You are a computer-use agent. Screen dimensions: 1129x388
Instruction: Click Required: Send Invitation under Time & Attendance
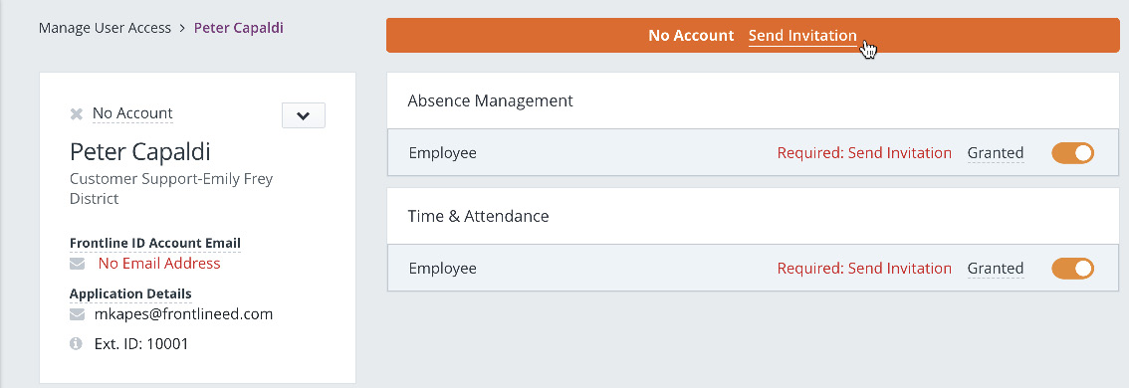(864, 269)
